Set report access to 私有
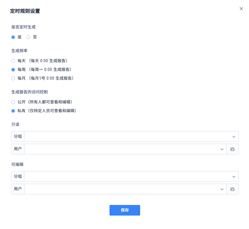Screen dimensions: 249x229 (13, 111)
